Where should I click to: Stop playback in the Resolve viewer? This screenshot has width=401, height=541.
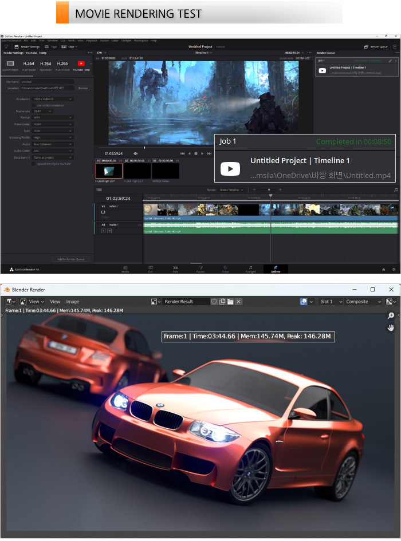196,153
